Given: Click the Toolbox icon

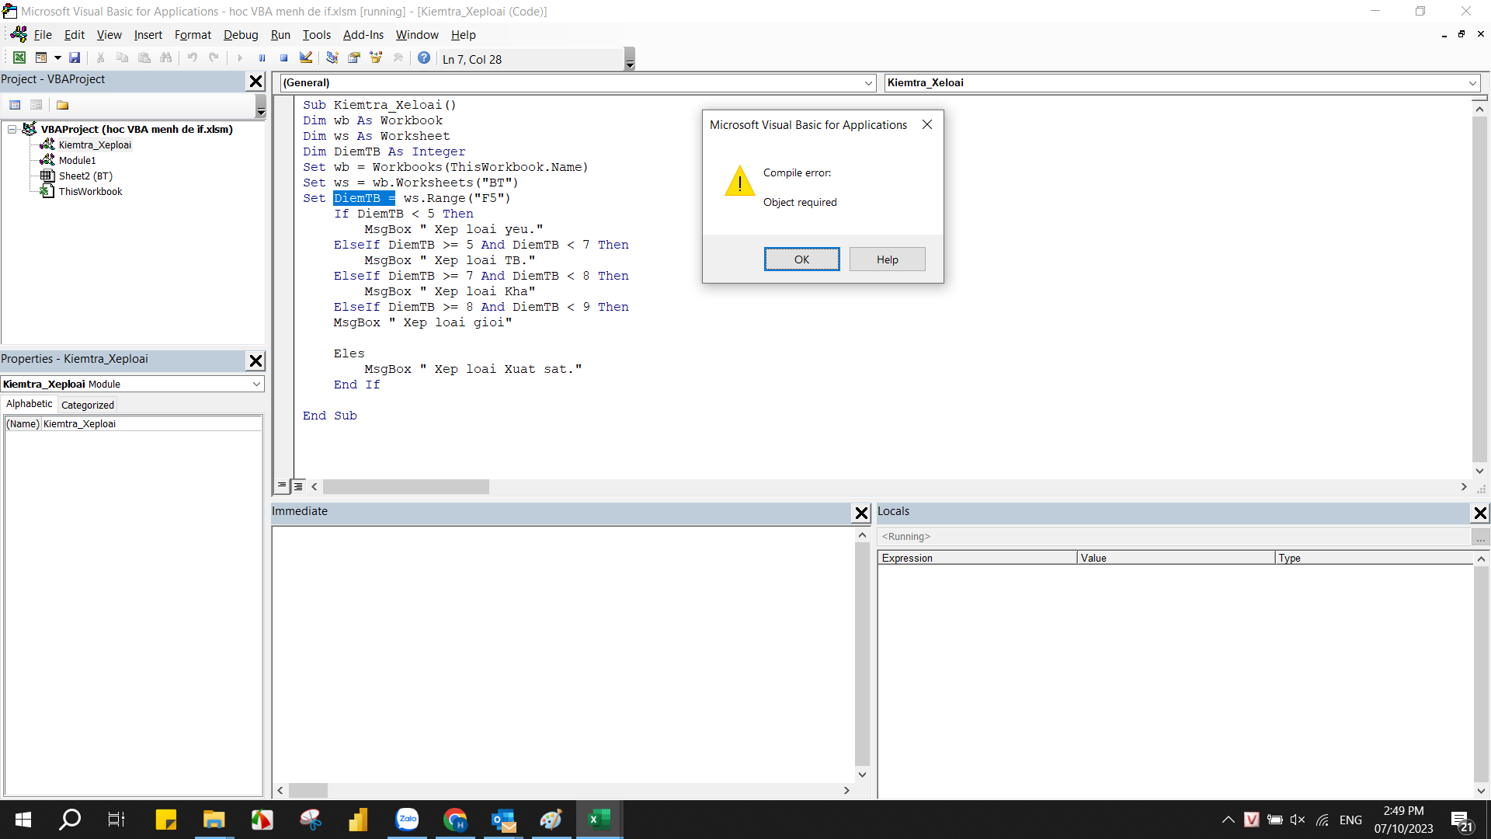Looking at the screenshot, I should pos(398,58).
